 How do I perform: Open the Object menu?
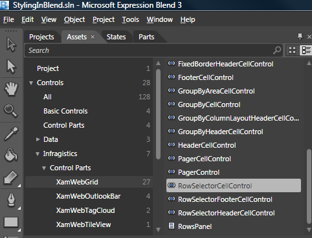click(x=74, y=19)
